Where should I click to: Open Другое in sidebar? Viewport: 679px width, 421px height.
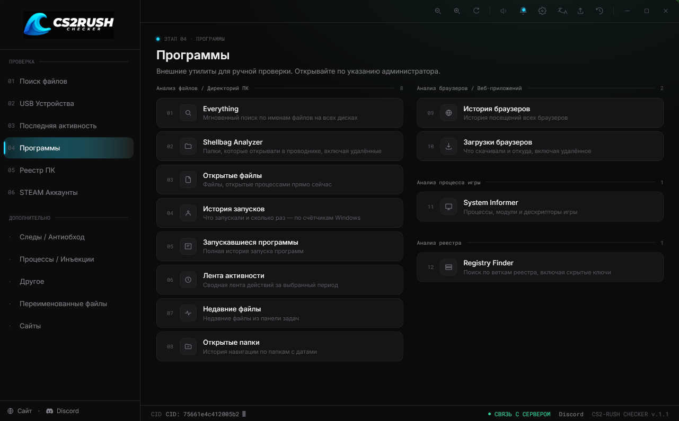click(x=68, y=282)
